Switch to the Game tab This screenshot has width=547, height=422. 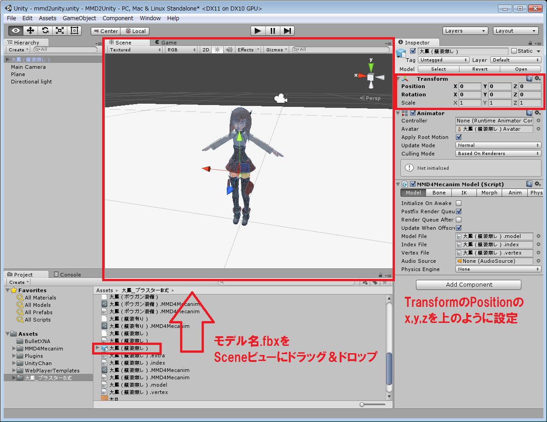click(x=166, y=43)
